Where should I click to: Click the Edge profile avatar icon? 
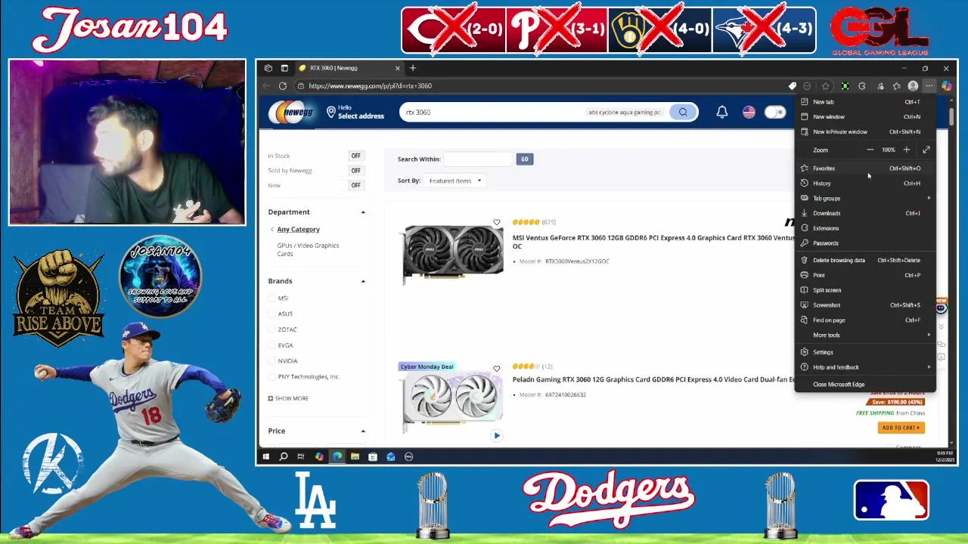(x=913, y=86)
